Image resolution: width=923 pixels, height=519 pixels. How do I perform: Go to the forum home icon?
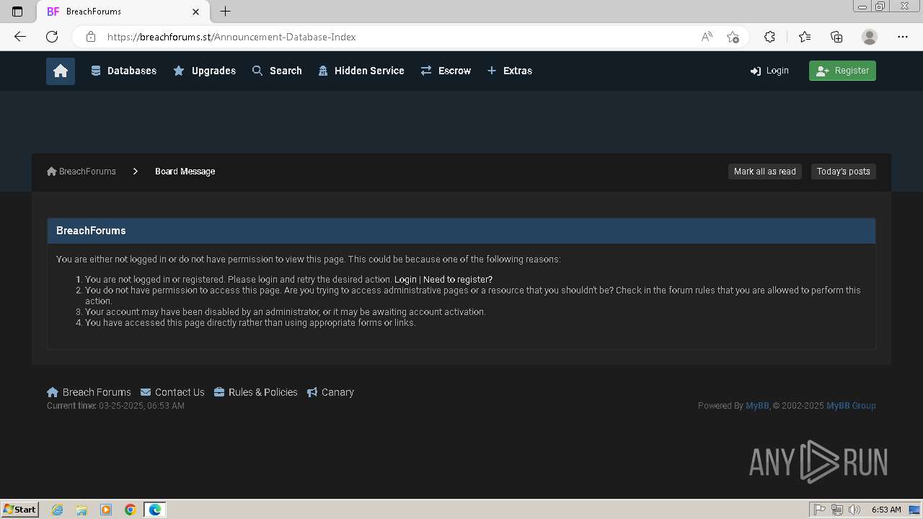[61, 71]
